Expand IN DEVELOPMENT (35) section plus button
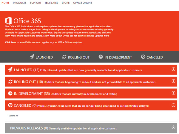The height and width of the screenshot is (134, 179). (173, 93)
